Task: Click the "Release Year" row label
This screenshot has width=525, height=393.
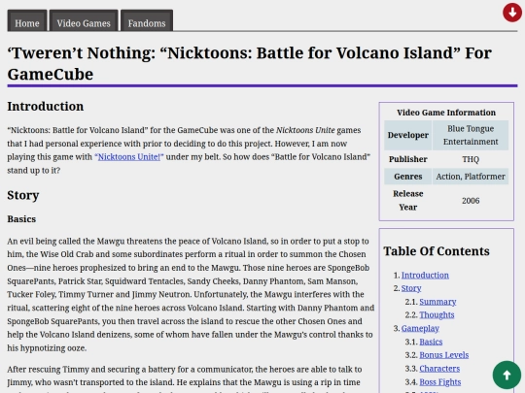Action: coord(408,201)
